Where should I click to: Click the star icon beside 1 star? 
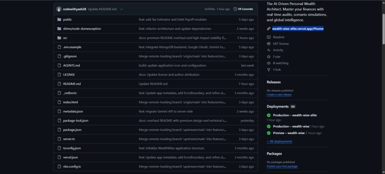(268, 57)
